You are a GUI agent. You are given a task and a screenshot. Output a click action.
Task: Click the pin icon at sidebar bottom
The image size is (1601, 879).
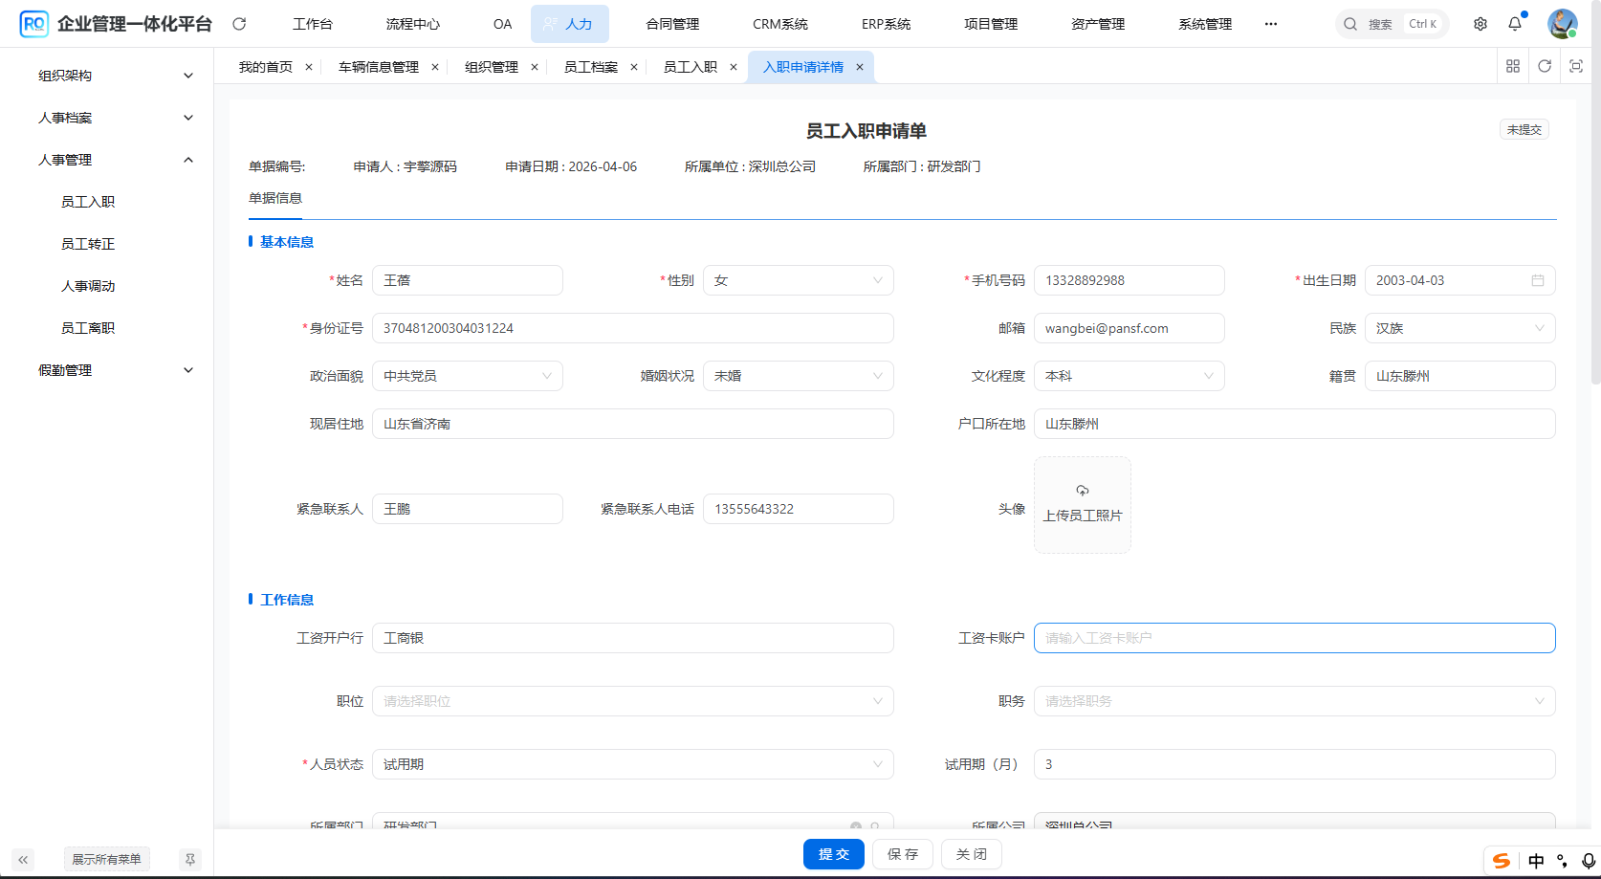[190, 859]
